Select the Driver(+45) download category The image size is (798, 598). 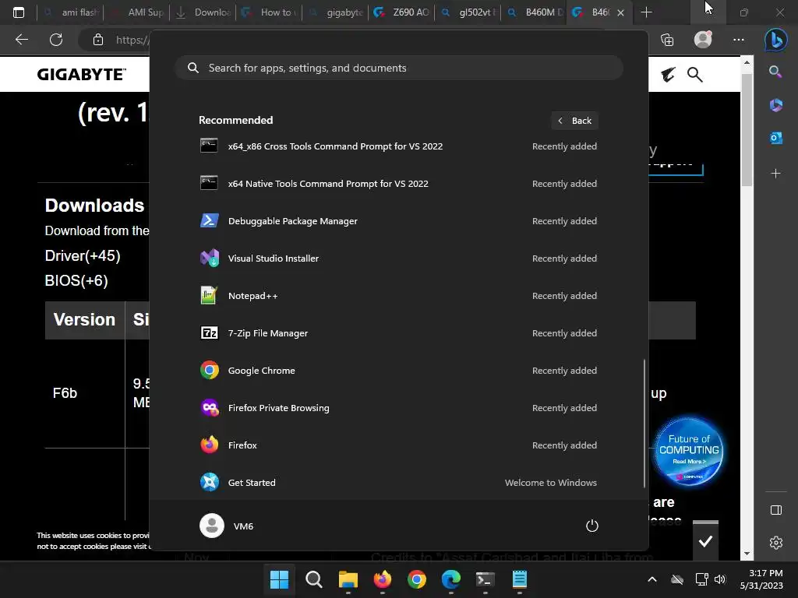click(83, 255)
